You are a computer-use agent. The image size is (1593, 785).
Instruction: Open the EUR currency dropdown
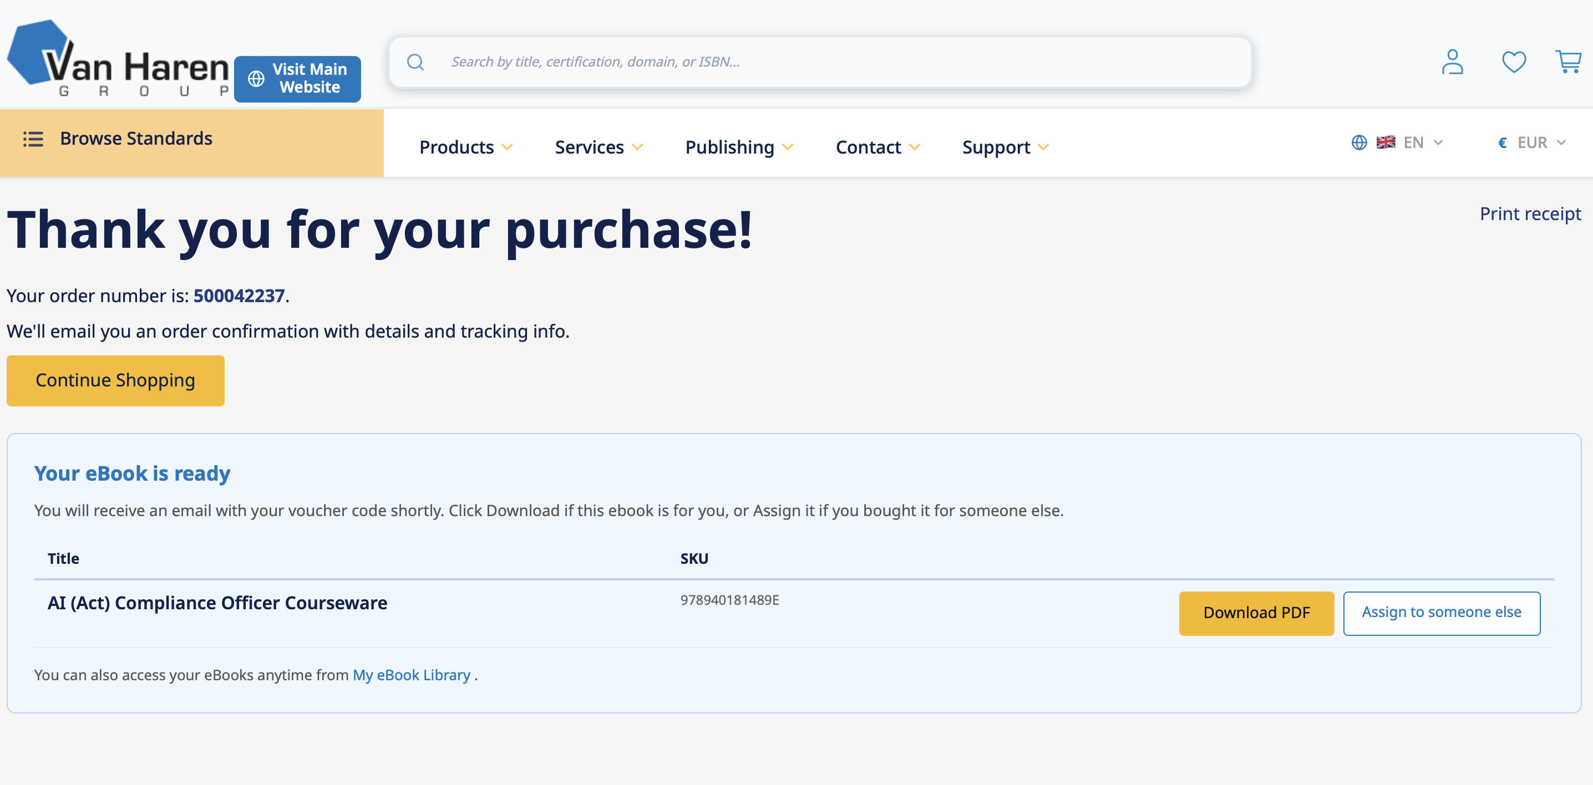(1532, 143)
